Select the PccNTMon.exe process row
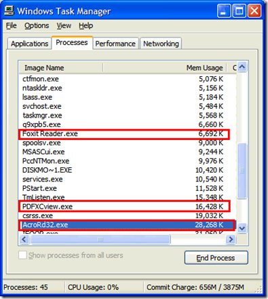The image size is (268, 299). click(127, 161)
